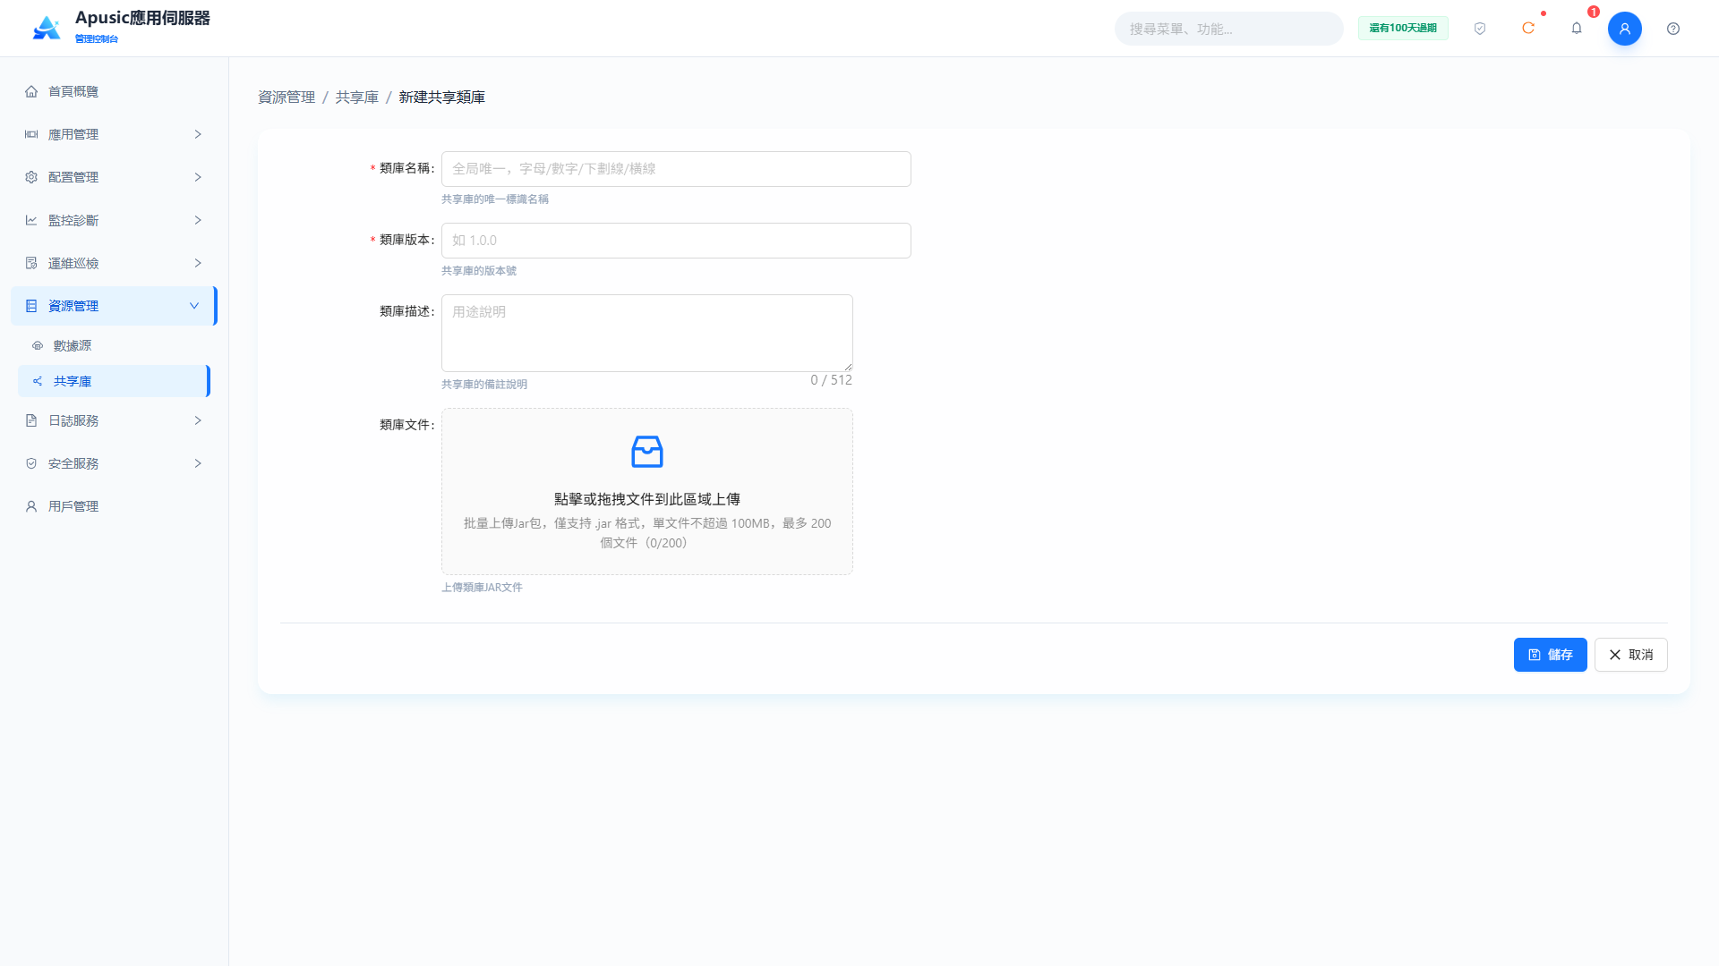This screenshot has height=966, width=1719.
Task: Click the 監控診斷 chart icon
Action: click(x=31, y=220)
